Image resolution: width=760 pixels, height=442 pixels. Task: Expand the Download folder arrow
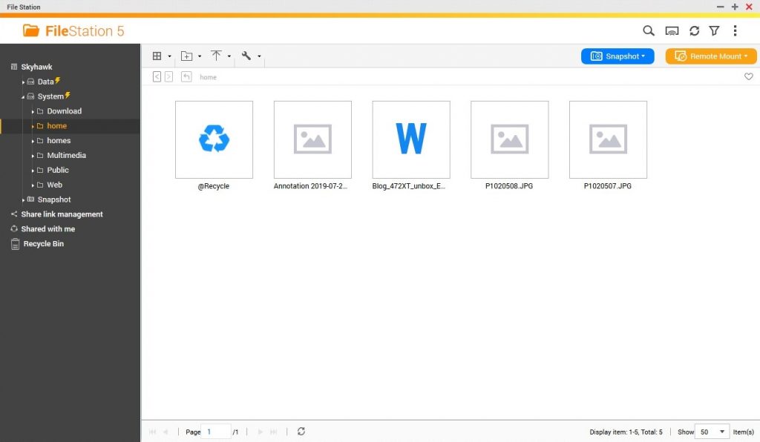click(x=33, y=112)
